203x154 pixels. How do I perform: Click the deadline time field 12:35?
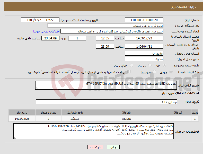[105, 38]
